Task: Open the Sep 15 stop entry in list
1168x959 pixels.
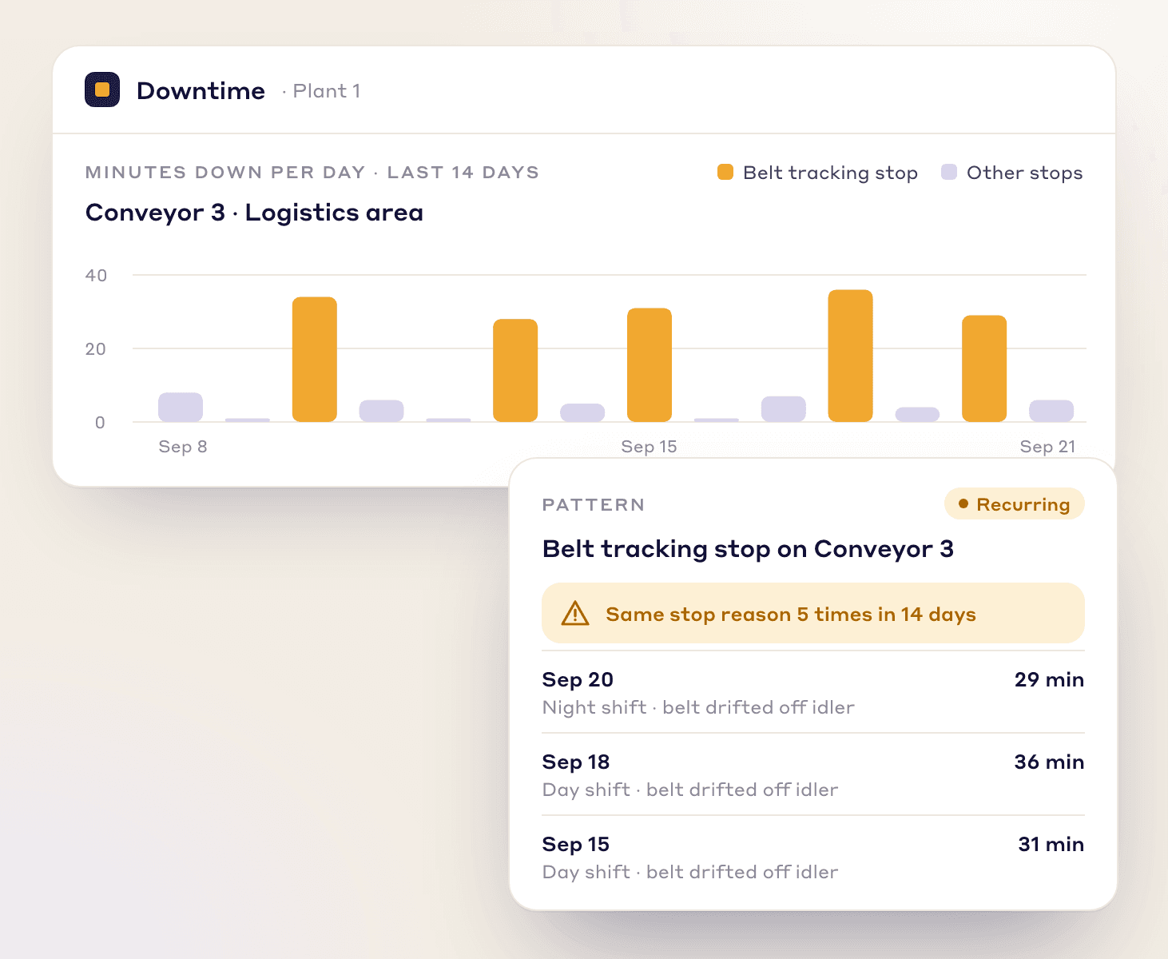Action: (813, 857)
